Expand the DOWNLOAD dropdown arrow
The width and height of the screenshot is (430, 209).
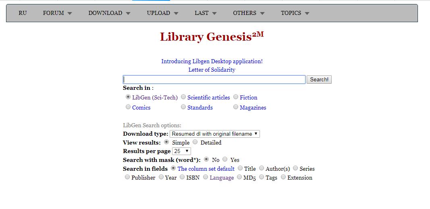pyautogui.click(x=128, y=13)
